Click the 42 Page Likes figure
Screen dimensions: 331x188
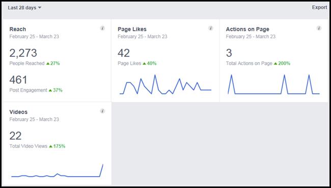tap(124, 53)
